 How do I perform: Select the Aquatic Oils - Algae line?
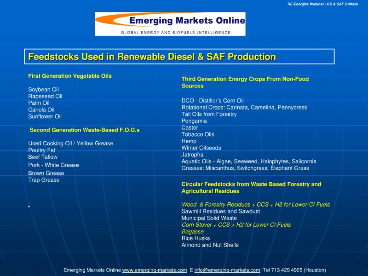click(248, 161)
